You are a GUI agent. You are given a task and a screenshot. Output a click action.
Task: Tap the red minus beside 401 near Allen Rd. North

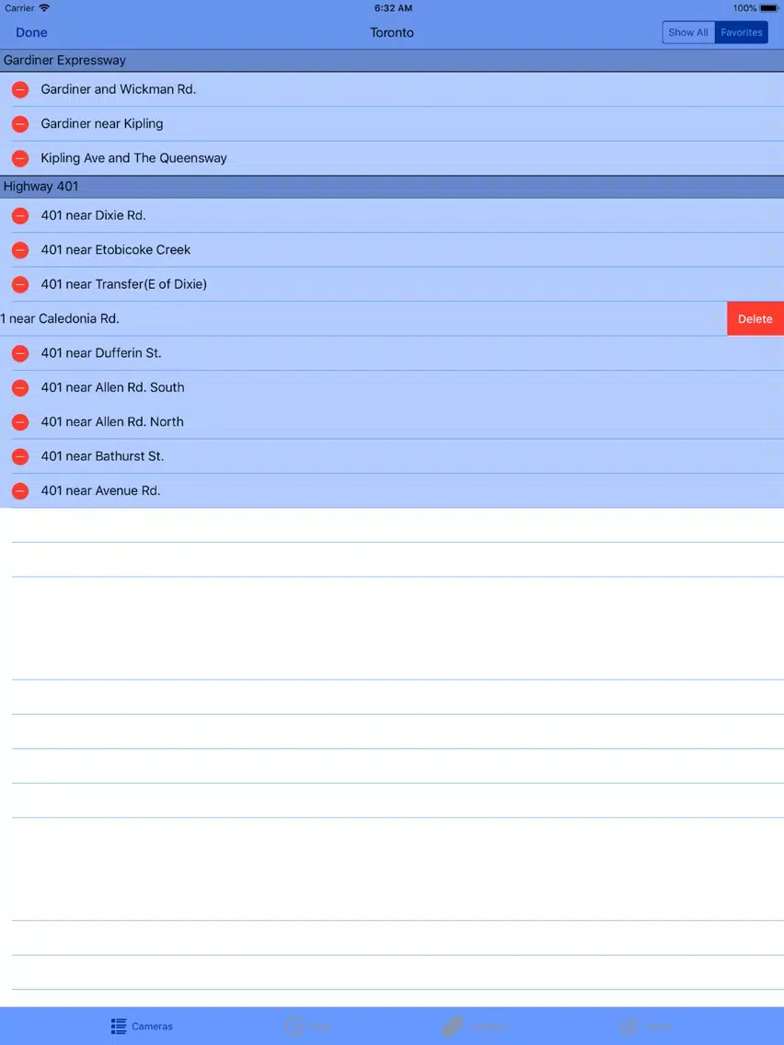(20, 422)
